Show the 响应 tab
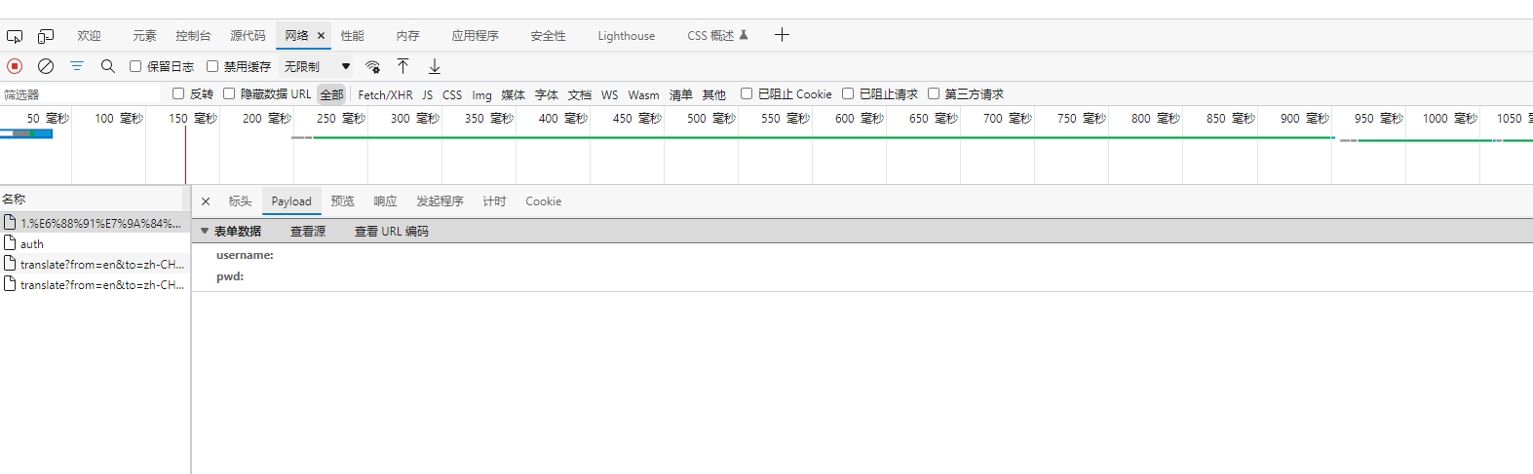Image resolution: width=1533 pixels, height=474 pixels. [385, 201]
